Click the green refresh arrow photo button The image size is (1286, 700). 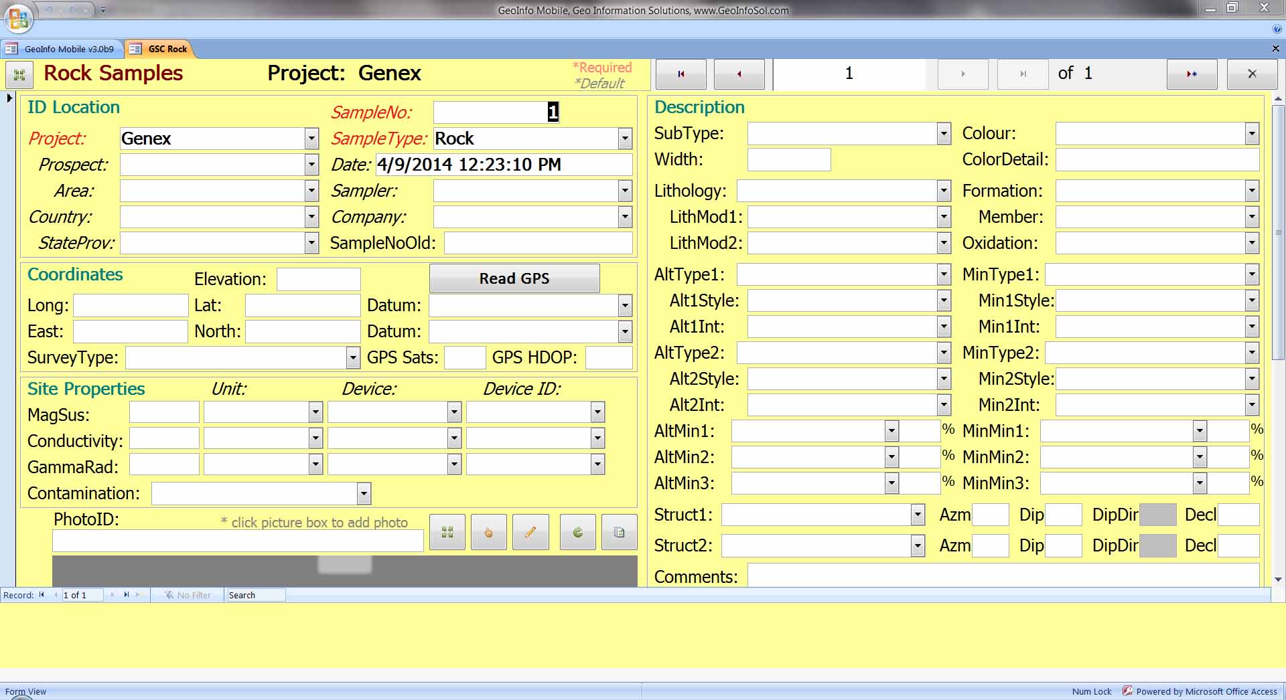(577, 533)
